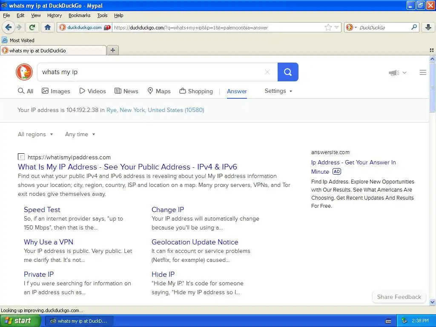The image size is (436, 327).
Task: Expand the Any time filter
Action: click(80, 134)
